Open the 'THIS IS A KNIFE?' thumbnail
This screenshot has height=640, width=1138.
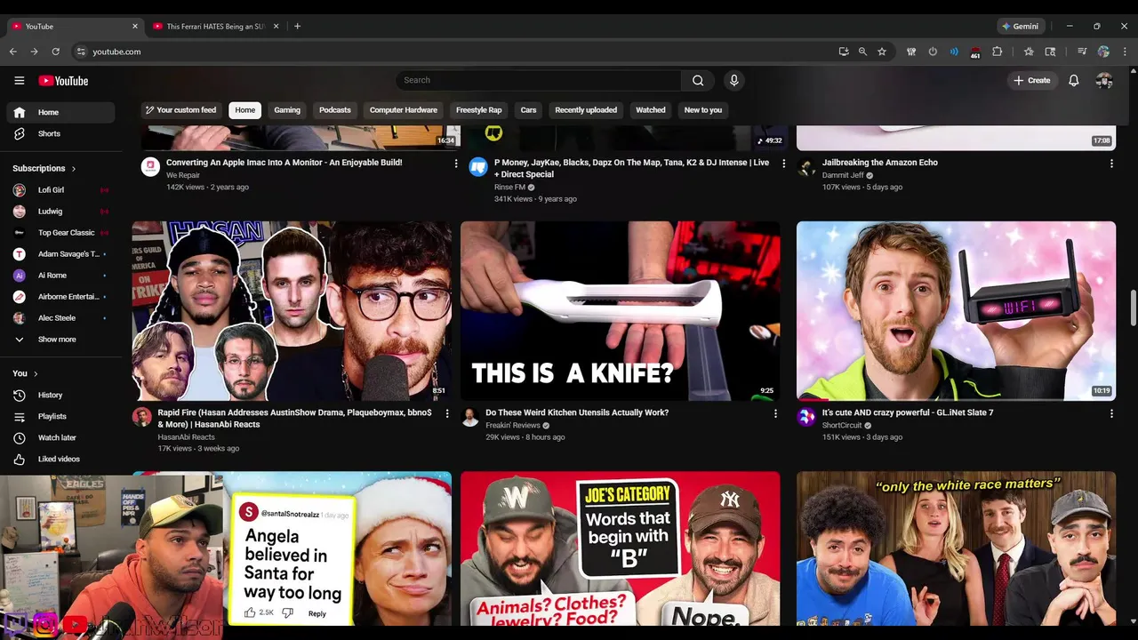[621, 311]
